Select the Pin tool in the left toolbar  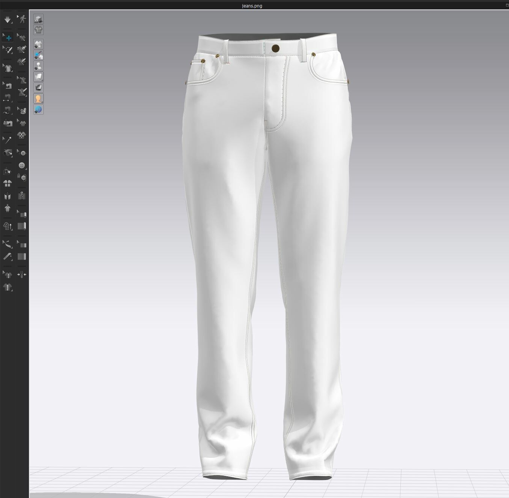click(x=7, y=139)
